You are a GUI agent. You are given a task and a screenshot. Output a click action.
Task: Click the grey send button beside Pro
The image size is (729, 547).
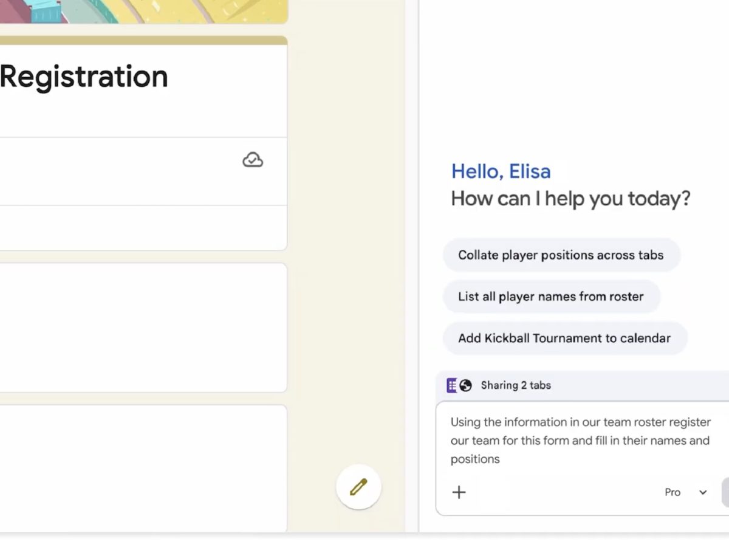(725, 492)
